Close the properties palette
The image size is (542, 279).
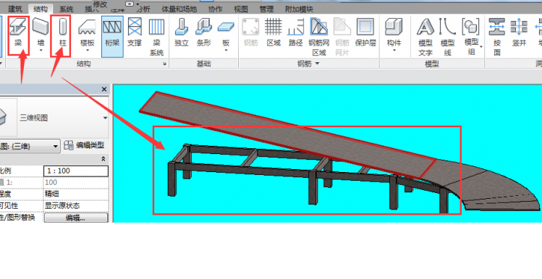(104, 90)
